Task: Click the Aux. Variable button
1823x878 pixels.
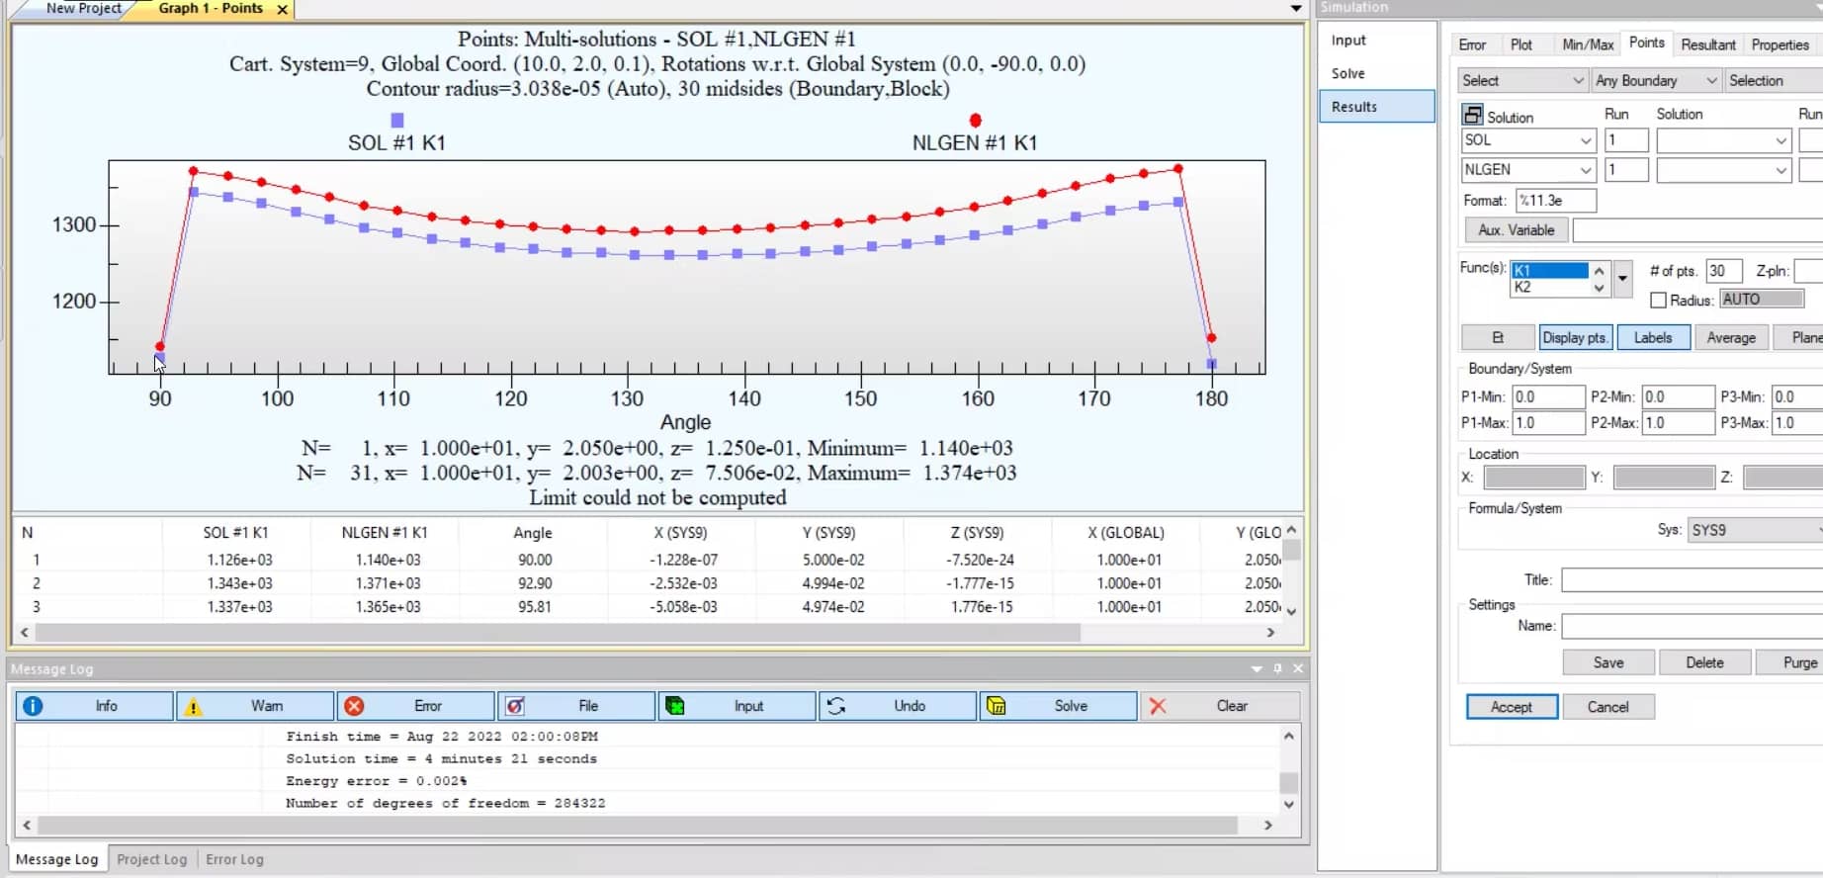Action: (x=1516, y=230)
